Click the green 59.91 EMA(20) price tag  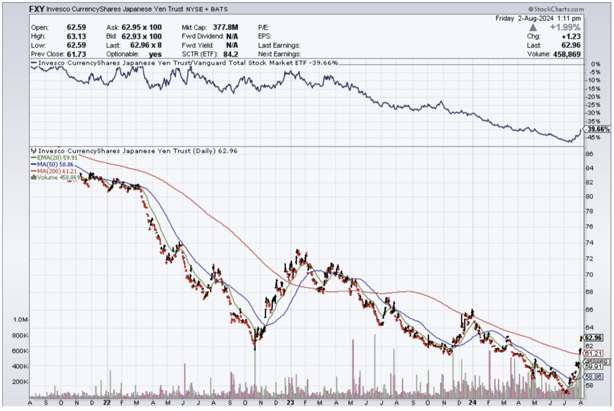(x=594, y=366)
